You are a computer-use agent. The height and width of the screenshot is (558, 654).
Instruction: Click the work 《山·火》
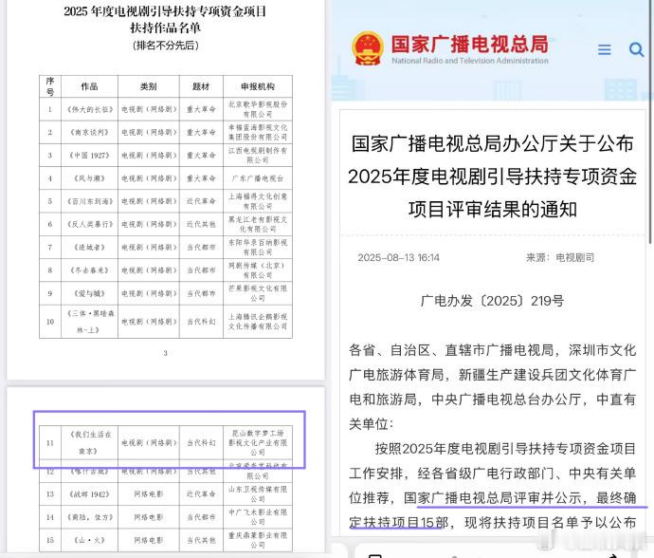click(90, 540)
